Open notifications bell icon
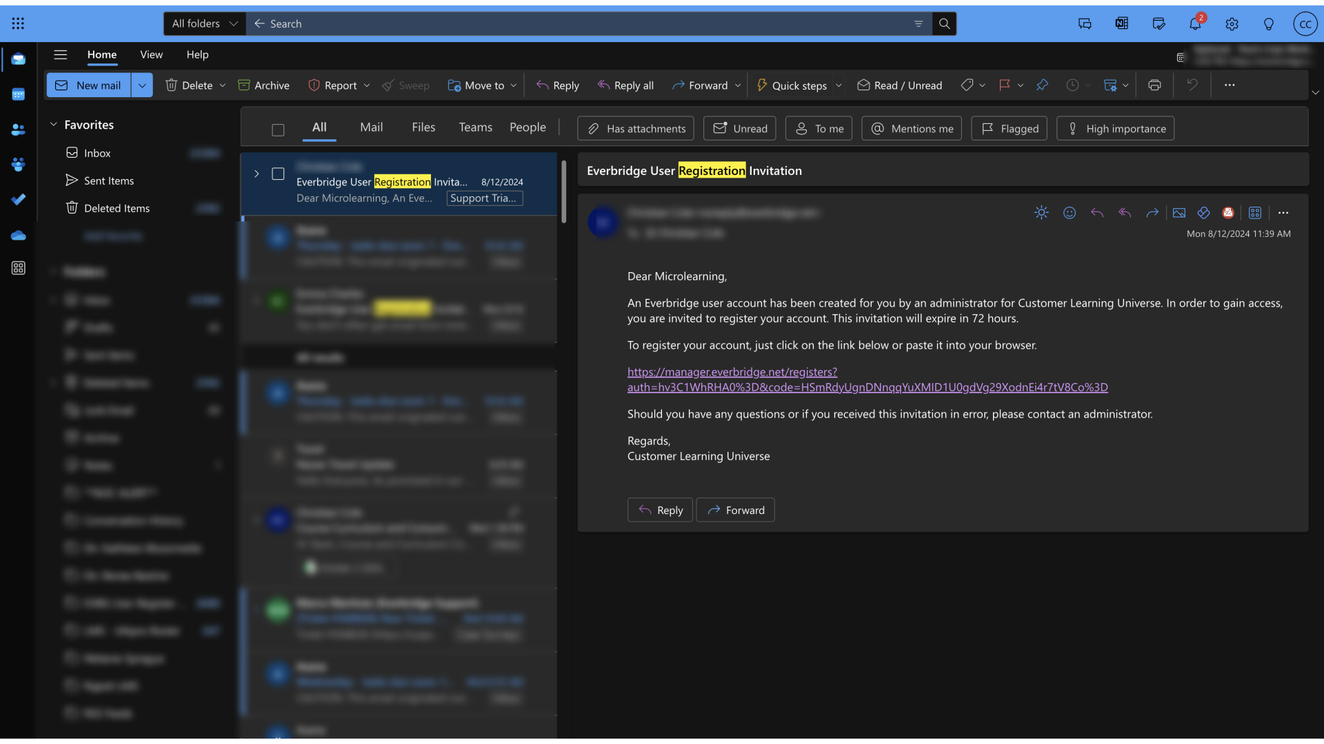Viewport: 1324px width, 744px height. coord(1195,23)
